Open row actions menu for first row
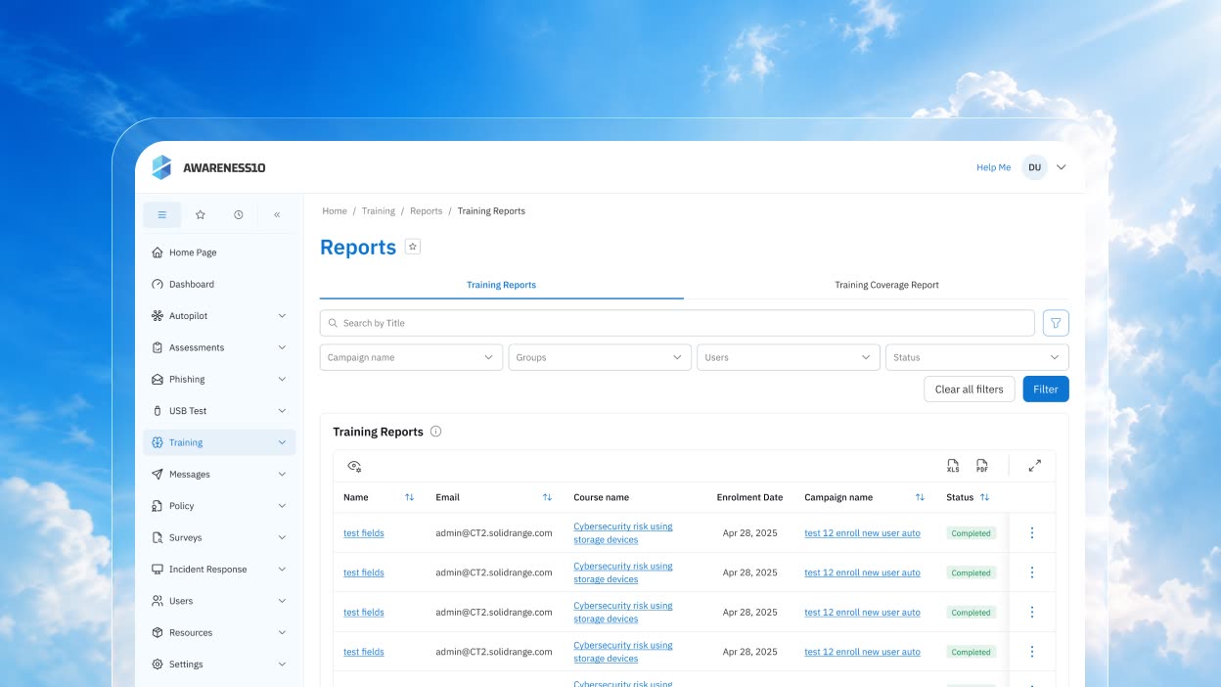This screenshot has height=687, width=1221. pos(1032,533)
